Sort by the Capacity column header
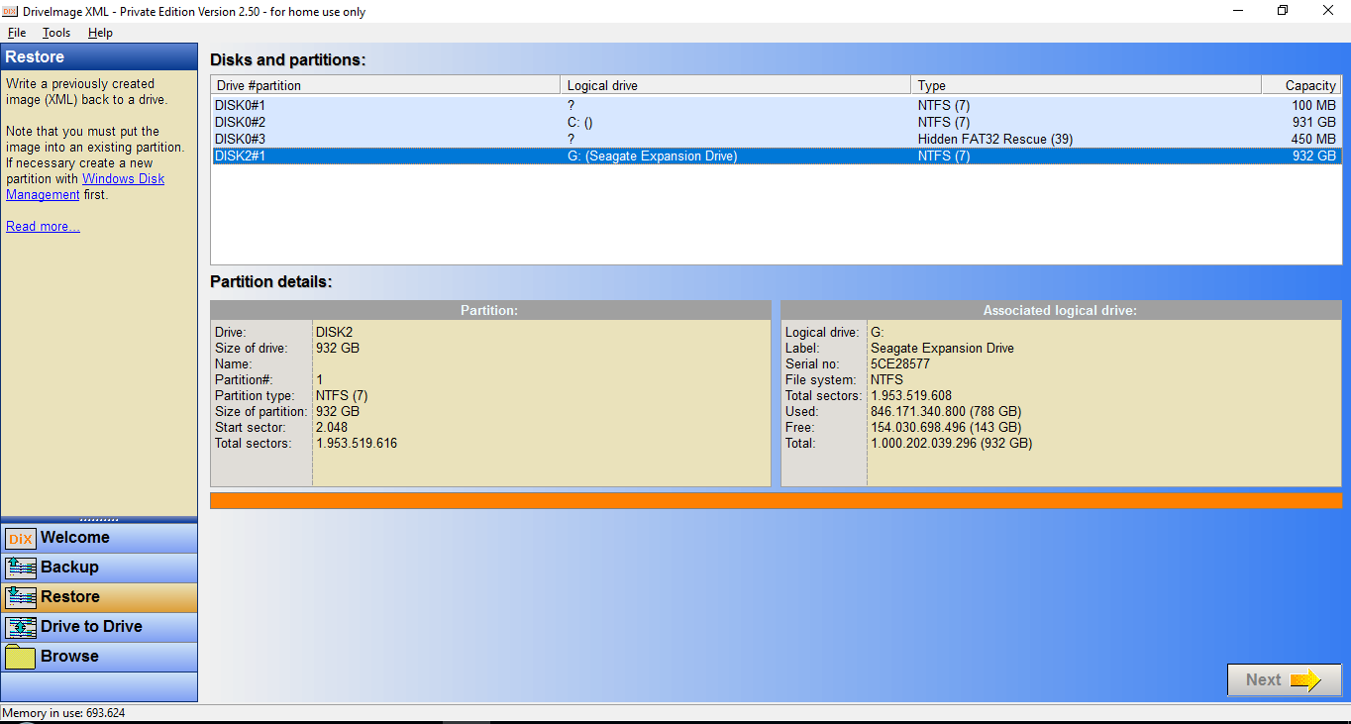Screen dimensions: 1351x724 pyautogui.click(x=1301, y=86)
